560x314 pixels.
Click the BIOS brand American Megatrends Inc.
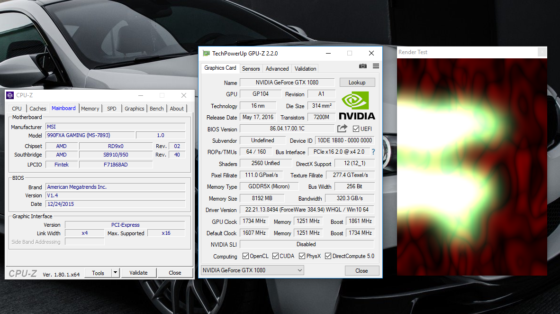(x=115, y=187)
